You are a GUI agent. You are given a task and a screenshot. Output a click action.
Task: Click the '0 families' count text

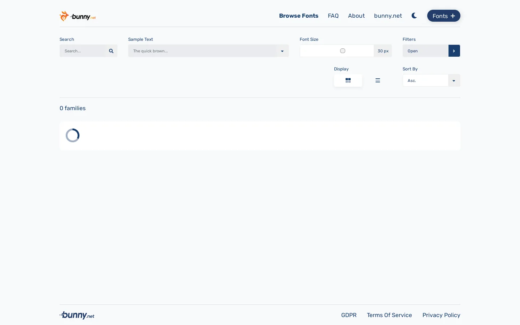(x=73, y=108)
